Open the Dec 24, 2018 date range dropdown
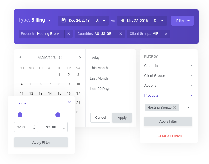 click(83, 21)
